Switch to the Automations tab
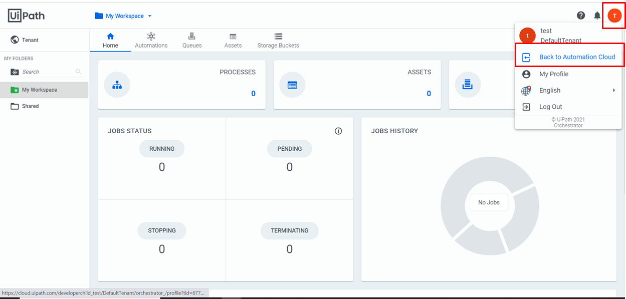This screenshot has height=299, width=626. (x=151, y=41)
